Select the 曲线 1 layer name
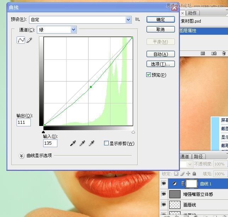 (205, 184)
